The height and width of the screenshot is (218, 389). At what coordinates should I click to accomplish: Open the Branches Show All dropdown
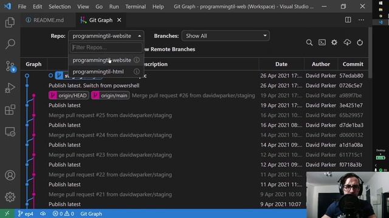(x=225, y=36)
